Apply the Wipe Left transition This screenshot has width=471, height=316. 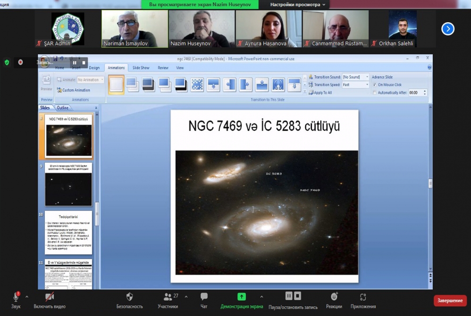(x=229, y=85)
